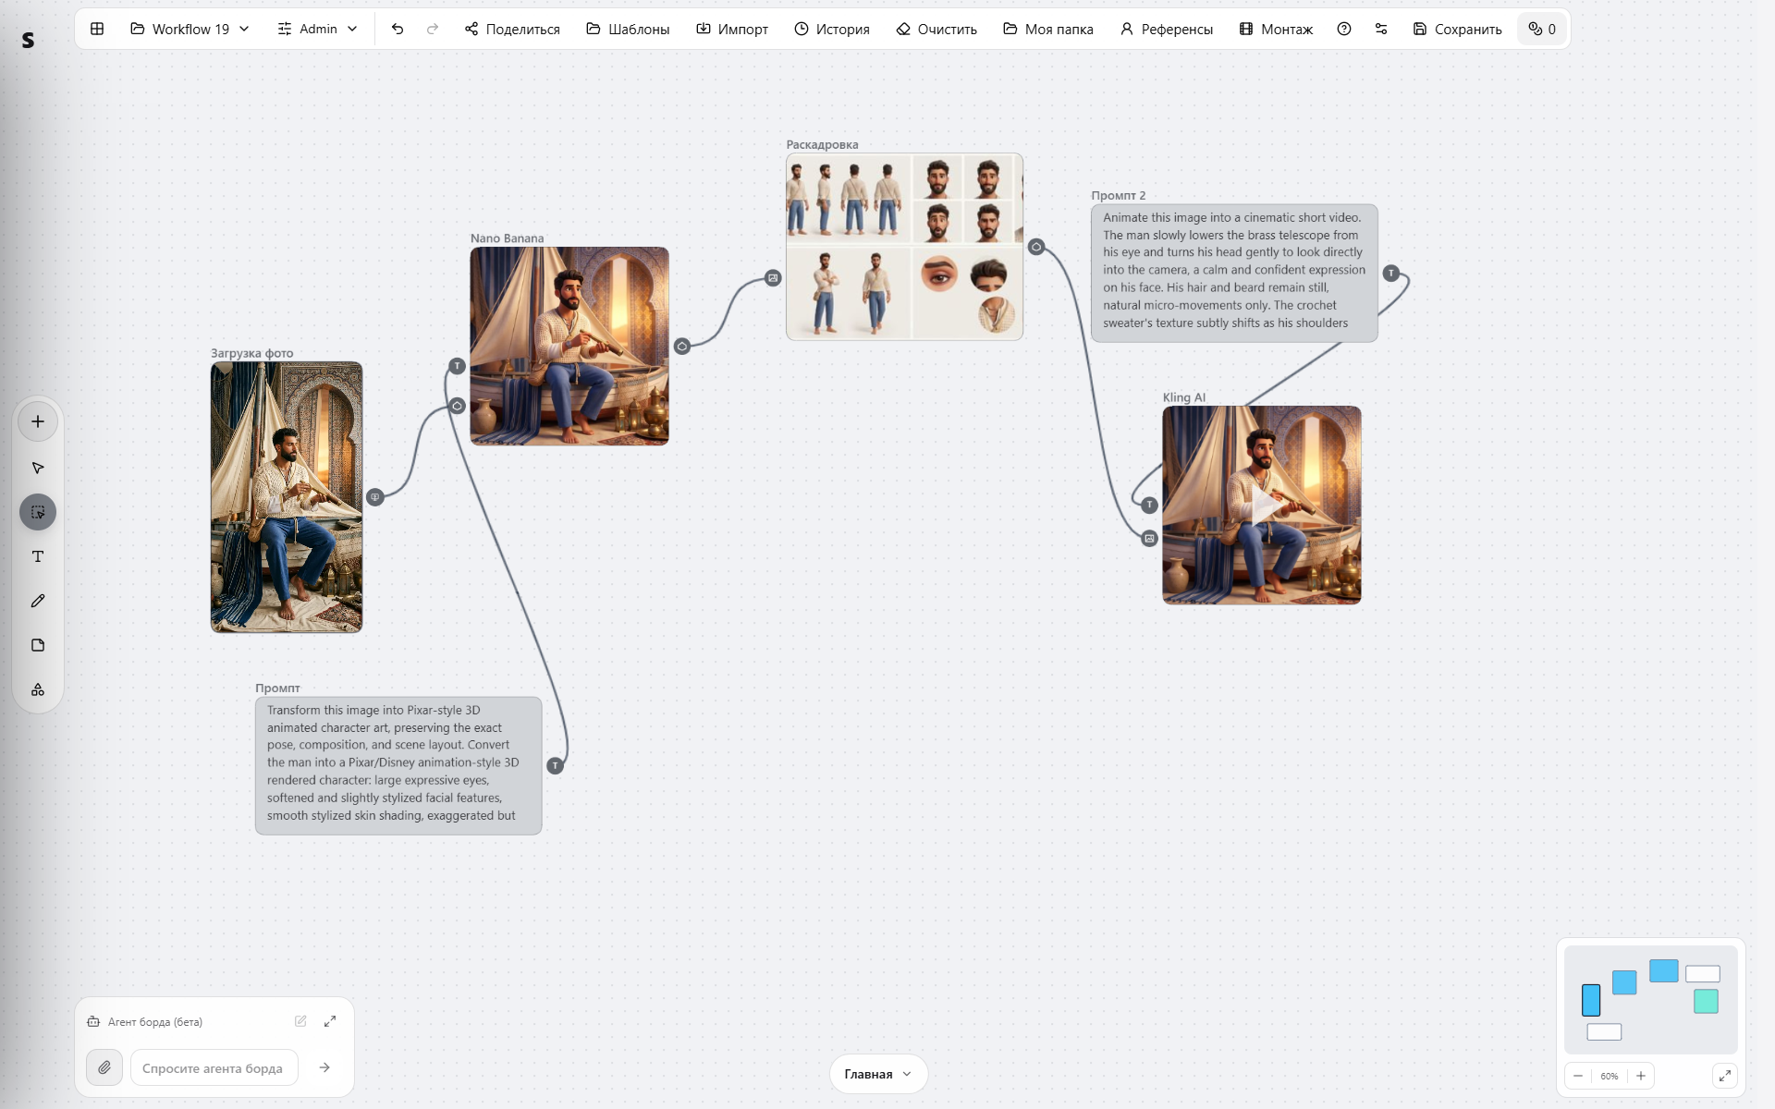Open the help question mark icon
The image size is (1775, 1109).
pos(1344,29)
